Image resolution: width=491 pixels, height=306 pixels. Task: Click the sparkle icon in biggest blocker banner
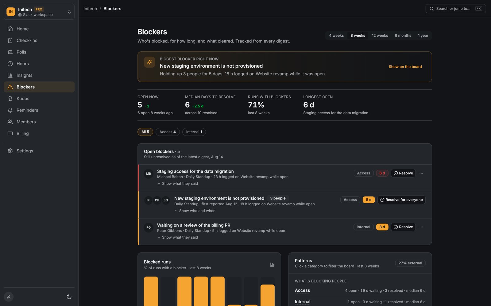click(149, 62)
